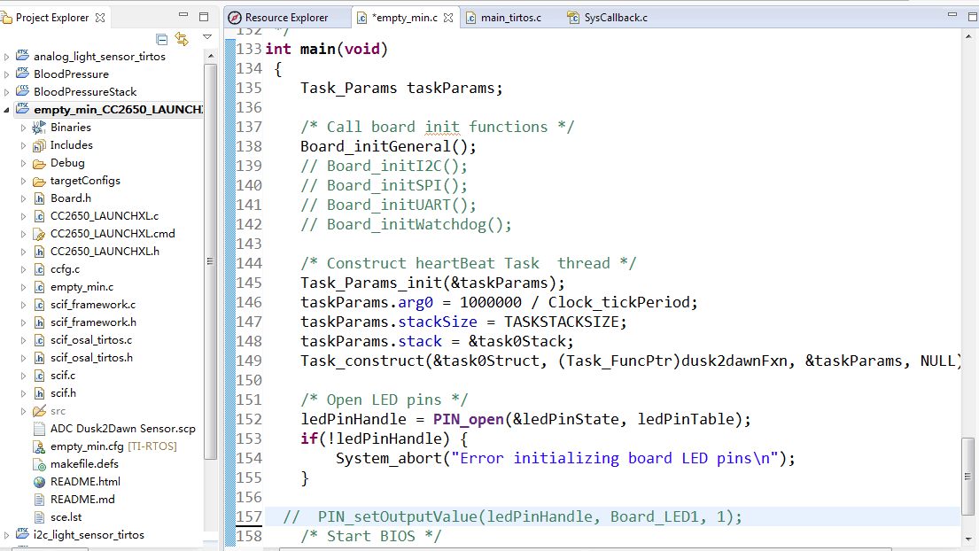Click editor scrollbar down arrow

(x=967, y=539)
